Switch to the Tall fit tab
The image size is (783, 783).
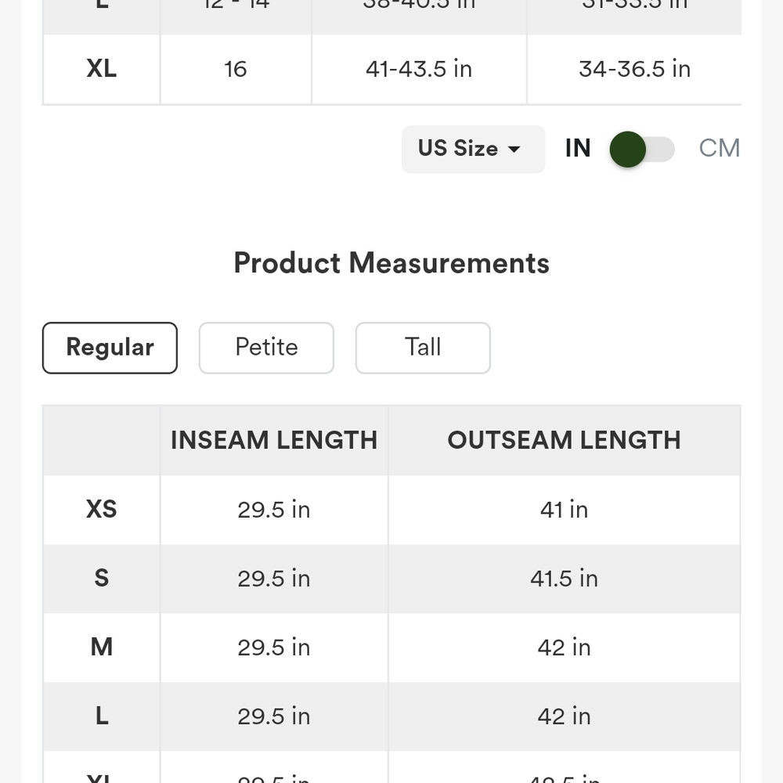423,348
